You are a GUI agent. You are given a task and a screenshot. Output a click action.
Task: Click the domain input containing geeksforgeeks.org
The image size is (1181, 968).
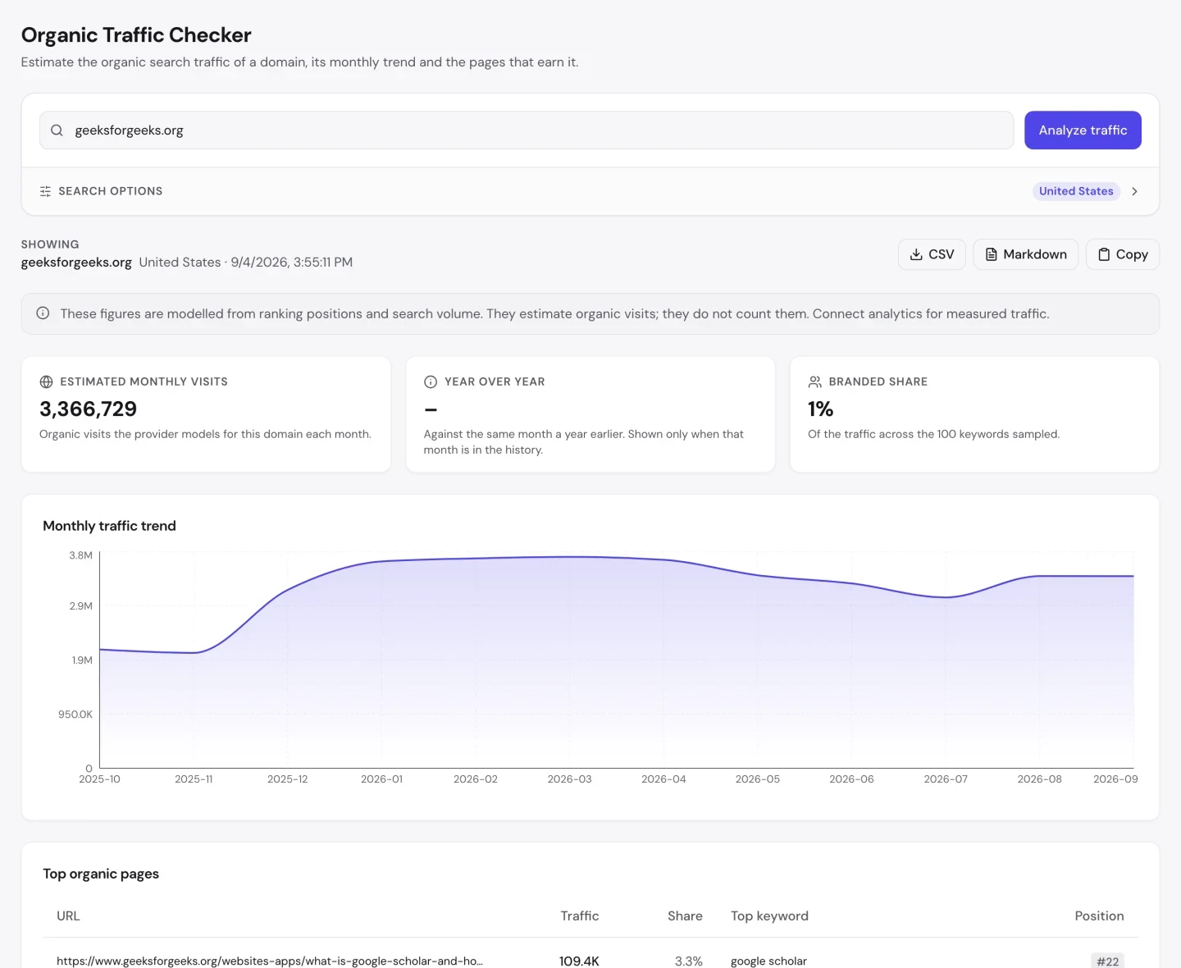click(x=527, y=130)
